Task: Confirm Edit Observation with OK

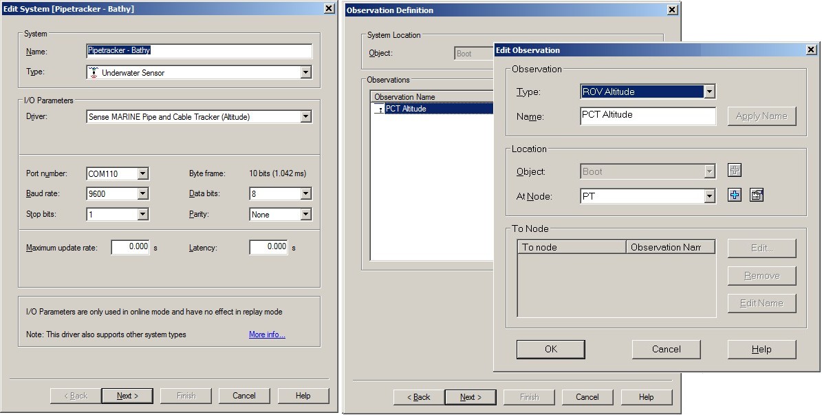Action: tap(551, 350)
